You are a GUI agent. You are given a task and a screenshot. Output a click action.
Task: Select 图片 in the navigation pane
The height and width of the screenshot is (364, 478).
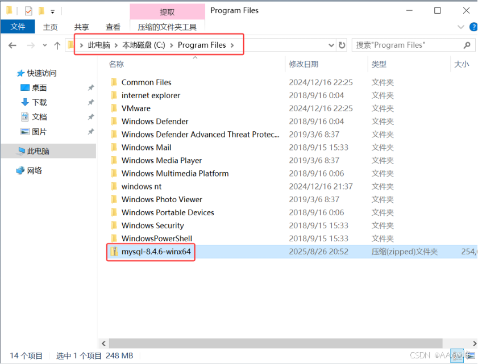coord(39,132)
